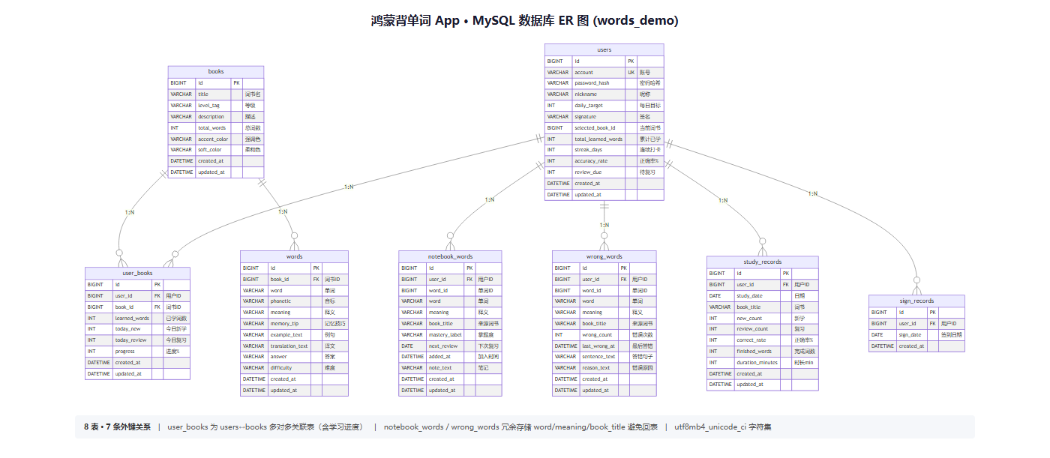Click the "review_due" column in users
1050x458 pixels.
[x=604, y=172]
